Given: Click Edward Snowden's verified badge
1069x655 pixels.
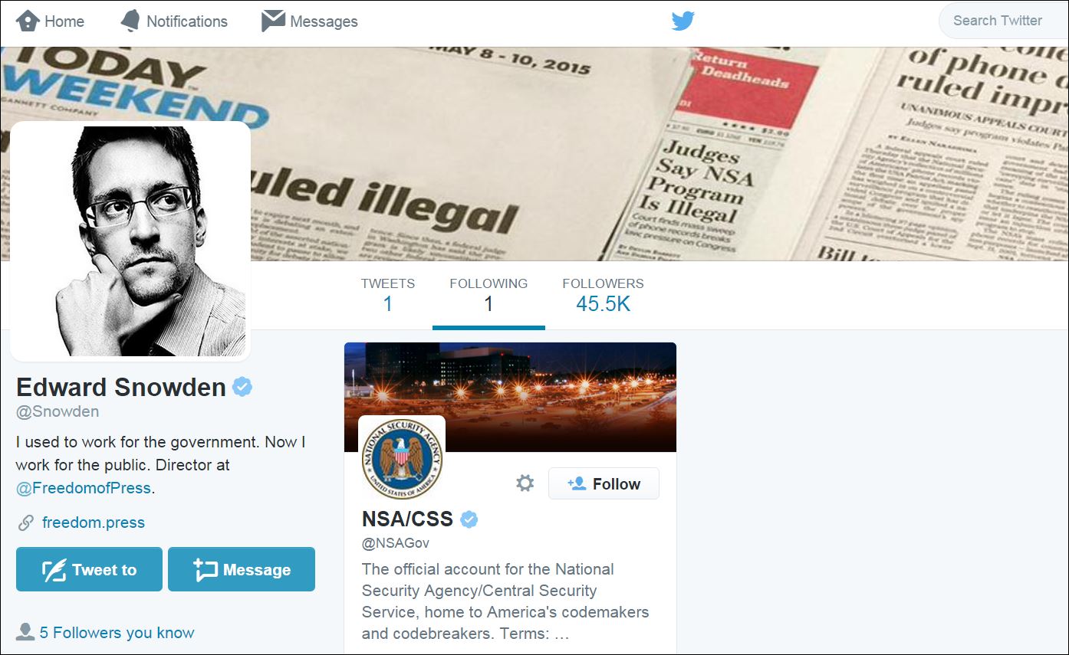Looking at the screenshot, I should (242, 387).
